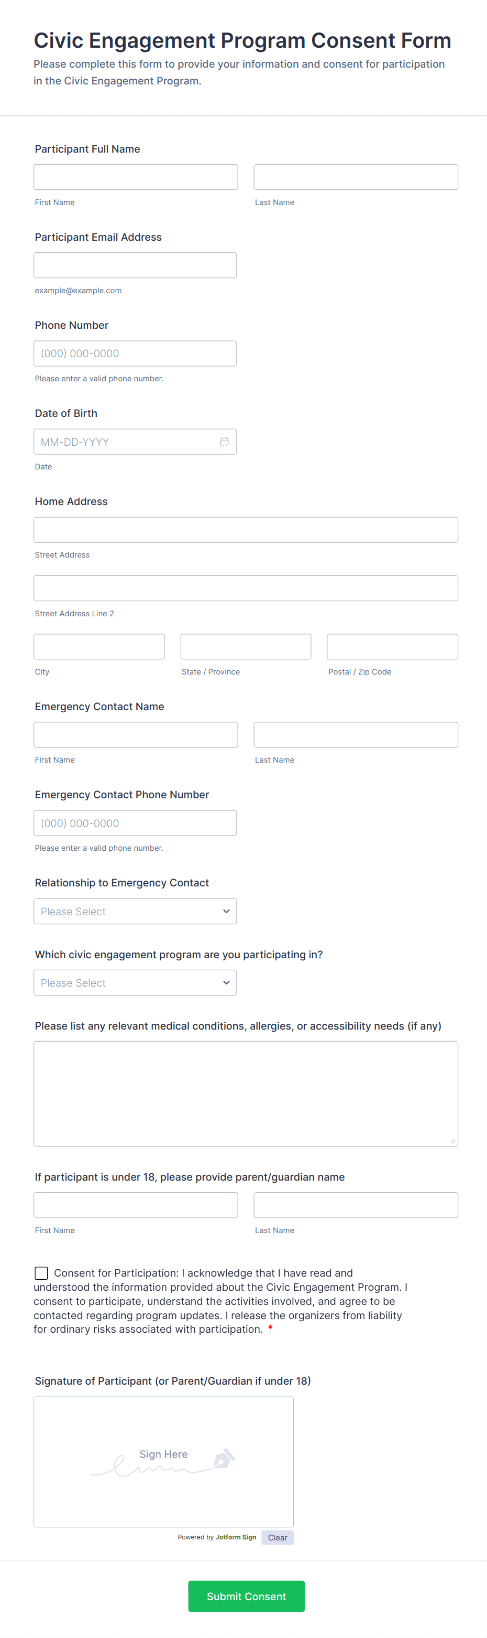Click the Submit Consent button
The height and width of the screenshot is (1638, 487).
click(x=246, y=1596)
